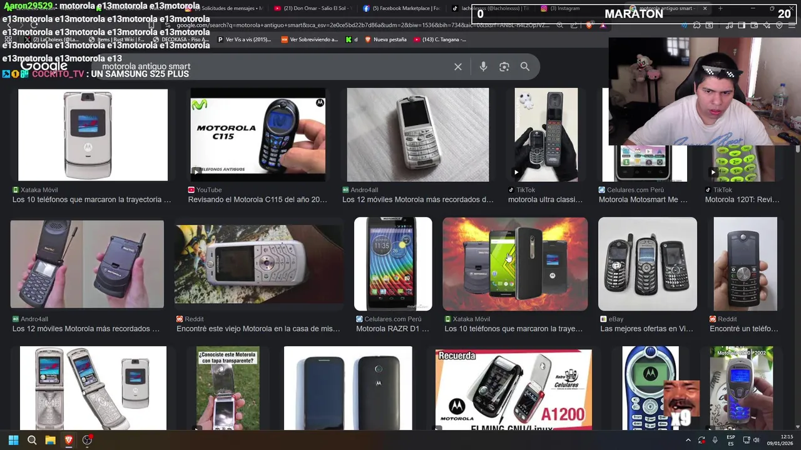Screen dimensions: 801x450
Task: Click 'Encontré este viejo Motorola en la casa' title
Action: (258, 329)
